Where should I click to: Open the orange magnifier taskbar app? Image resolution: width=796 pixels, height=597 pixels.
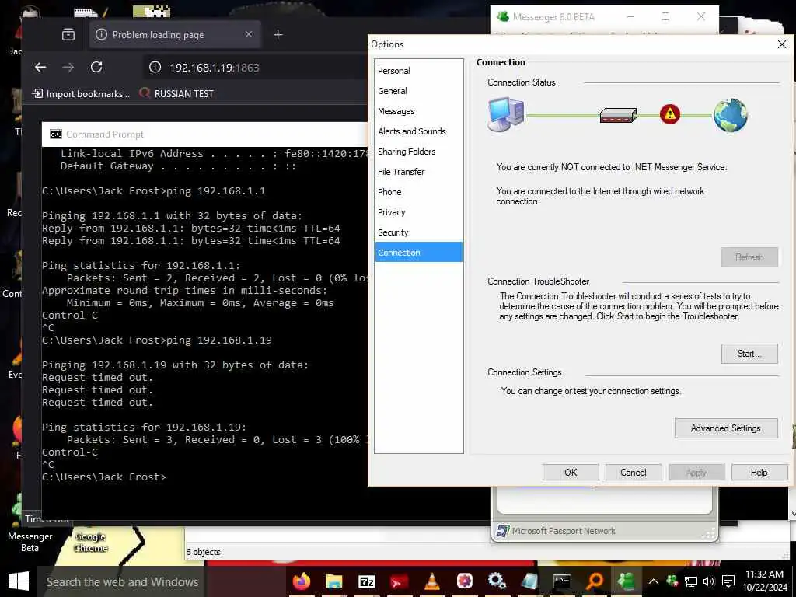[x=595, y=581]
